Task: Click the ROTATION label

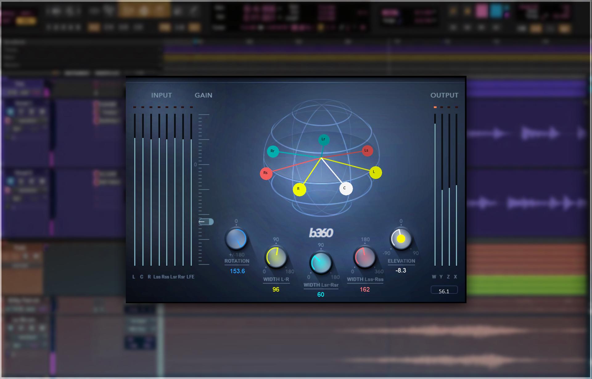Action: pos(237,261)
